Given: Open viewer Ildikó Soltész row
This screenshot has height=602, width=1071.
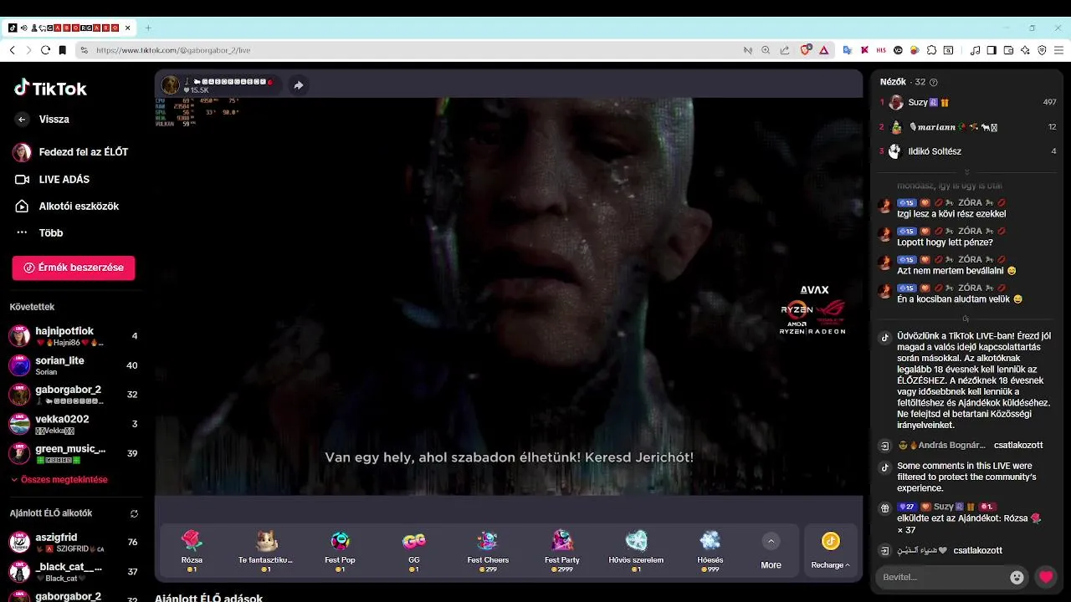Looking at the screenshot, I should 967,151.
